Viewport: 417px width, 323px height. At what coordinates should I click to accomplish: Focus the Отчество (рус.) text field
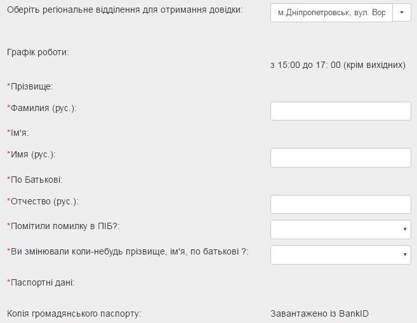pyautogui.click(x=341, y=204)
